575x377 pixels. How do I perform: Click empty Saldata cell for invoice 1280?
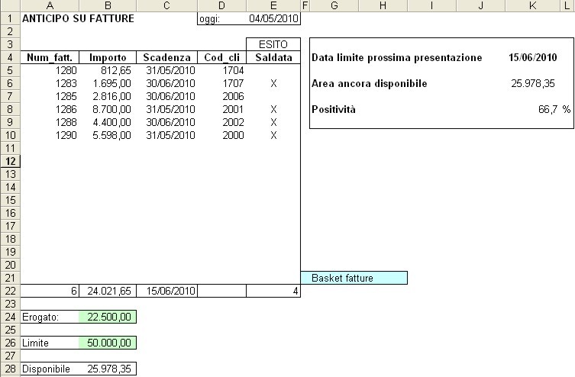click(x=273, y=70)
